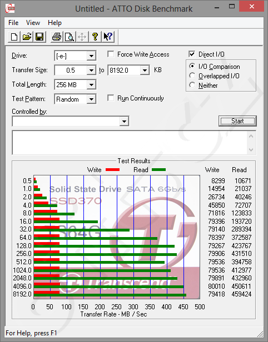Screen dimensions: 268x342
Task: Open the View menu
Action: [x=33, y=23]
